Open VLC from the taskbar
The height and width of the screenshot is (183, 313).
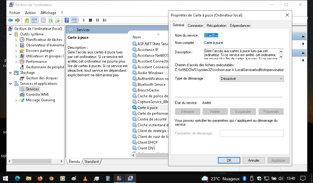pyautogui.click(x=85, y=178)
